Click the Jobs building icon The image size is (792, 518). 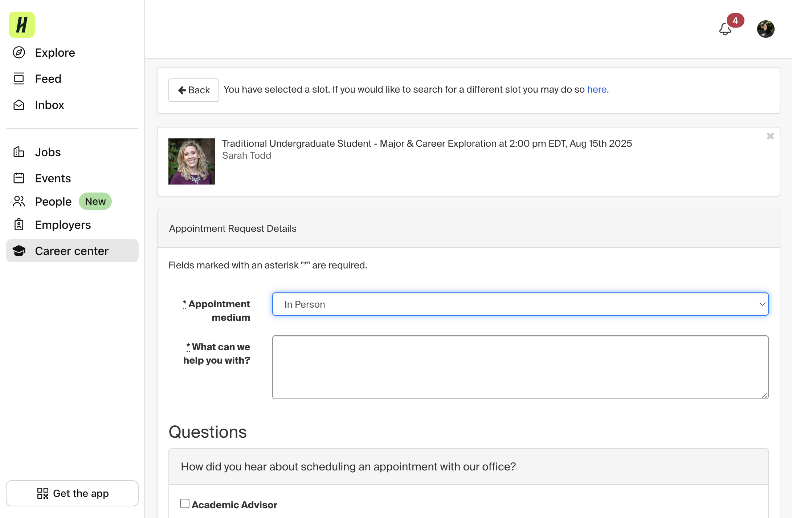(x=19, y=152)
